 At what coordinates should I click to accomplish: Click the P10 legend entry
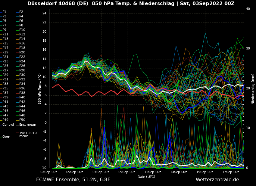pyautogui.click(x=22, y=30)
